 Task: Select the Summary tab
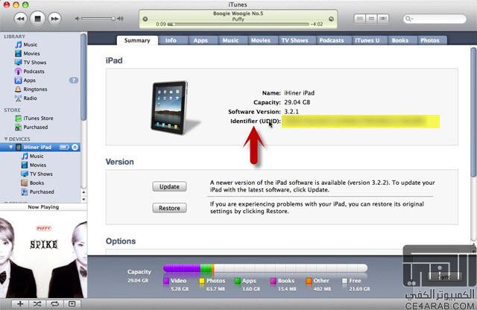point(137,40)
